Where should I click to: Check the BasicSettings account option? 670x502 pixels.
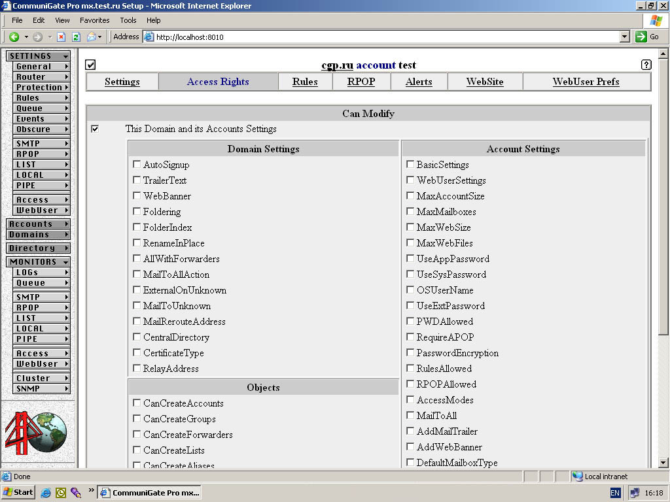click(410, 165)
